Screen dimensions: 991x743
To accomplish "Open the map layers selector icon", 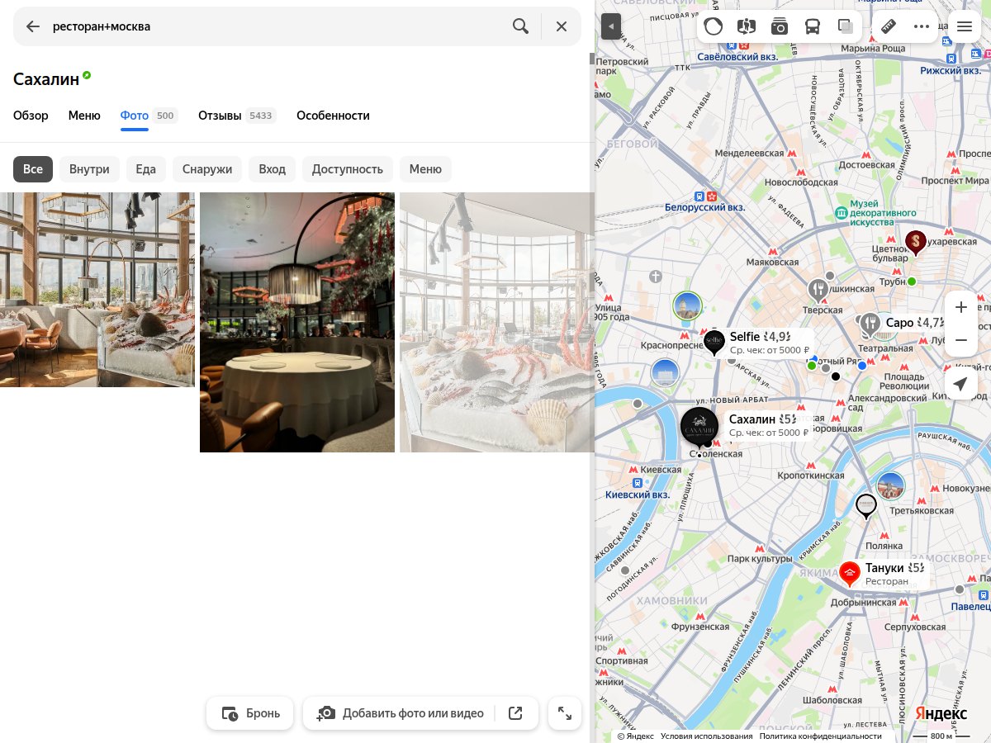I will pos(846,26).
